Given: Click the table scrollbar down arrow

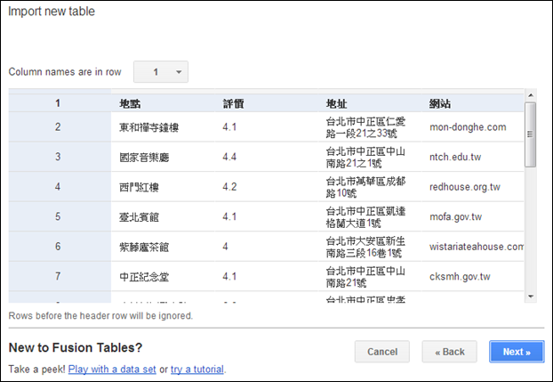Looking at the screenshot, I should coord(531,296).
